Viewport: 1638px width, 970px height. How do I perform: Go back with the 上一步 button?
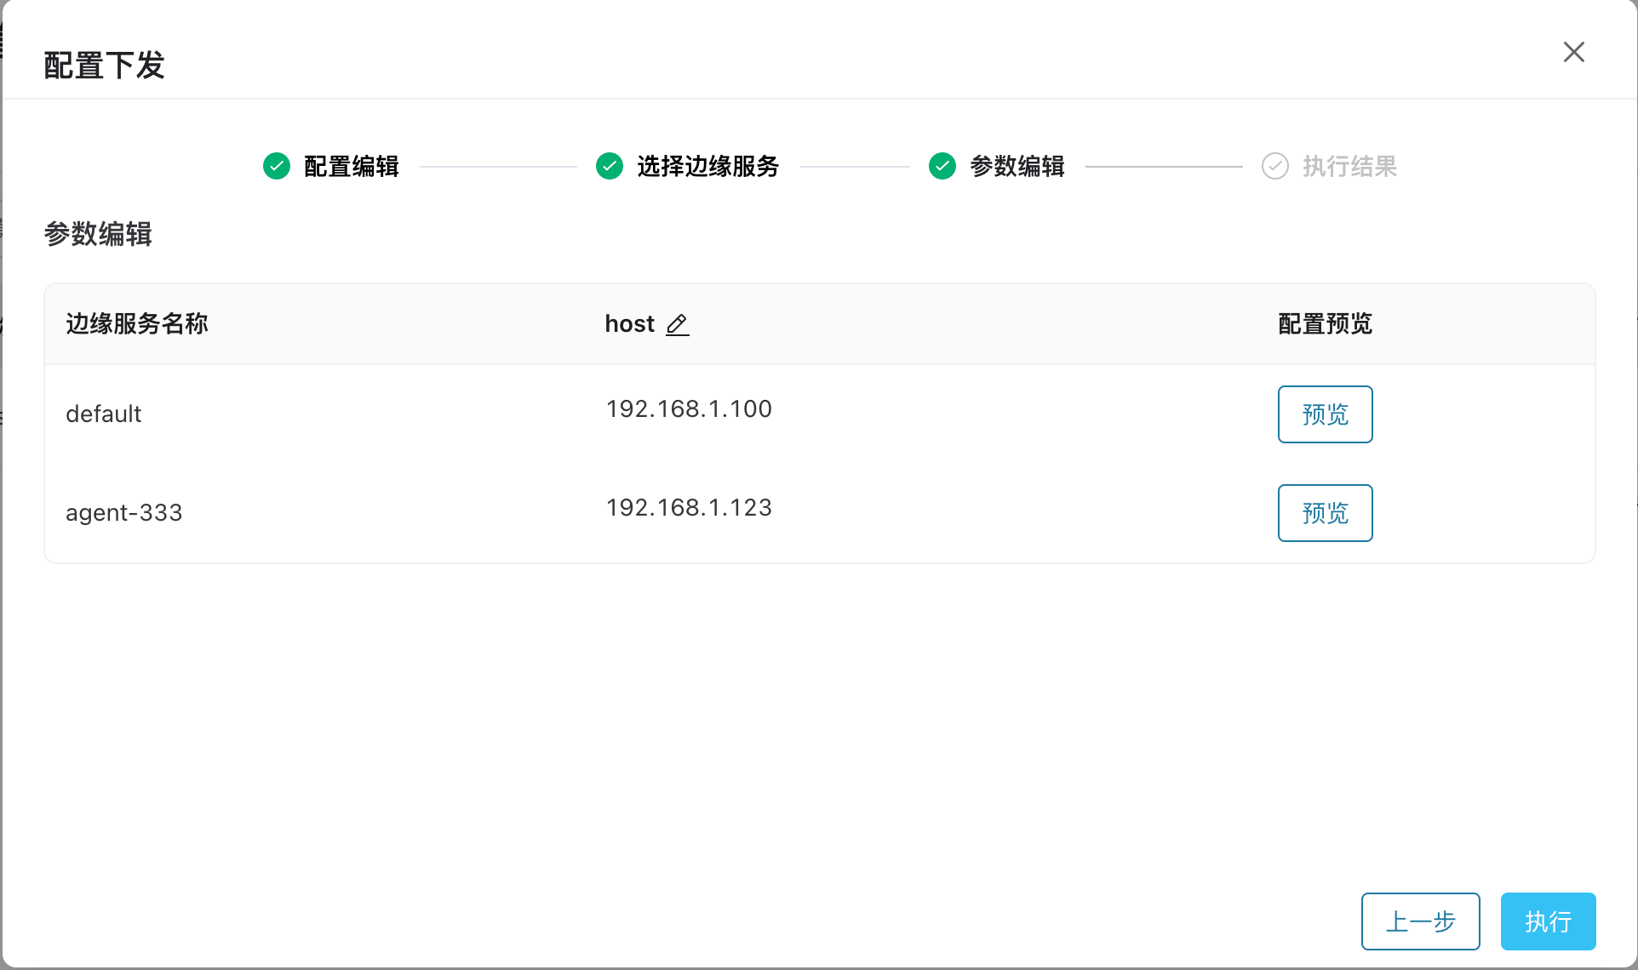[1420, 921]
